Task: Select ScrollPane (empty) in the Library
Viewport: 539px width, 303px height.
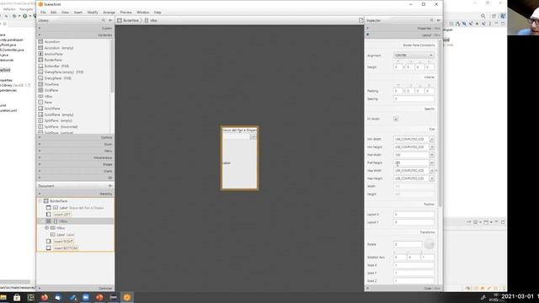Action: 58,114
